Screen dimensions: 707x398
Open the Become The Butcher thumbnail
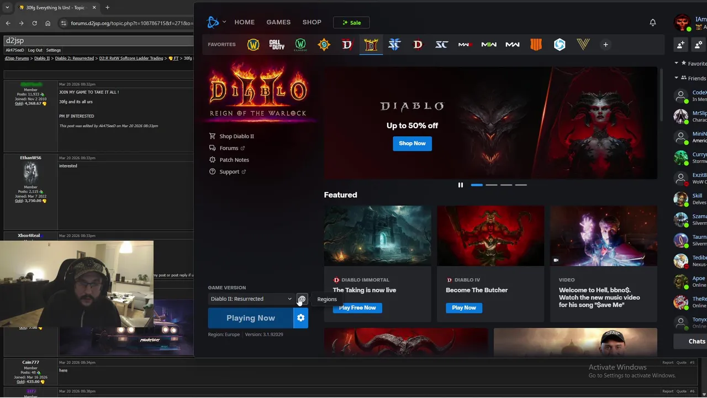(x=490, y=236)
